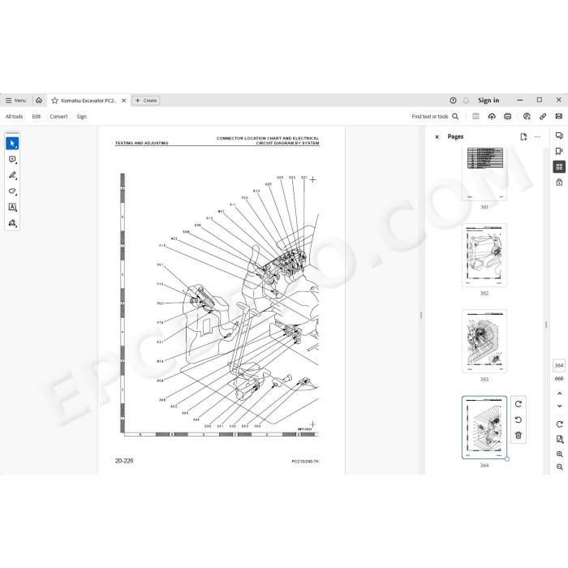
Task: Zoom in with the magnifier plus icon
Action: click(x=559, y=454)
